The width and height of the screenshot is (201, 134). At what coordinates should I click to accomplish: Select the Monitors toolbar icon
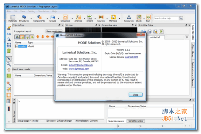pos(113,18)
